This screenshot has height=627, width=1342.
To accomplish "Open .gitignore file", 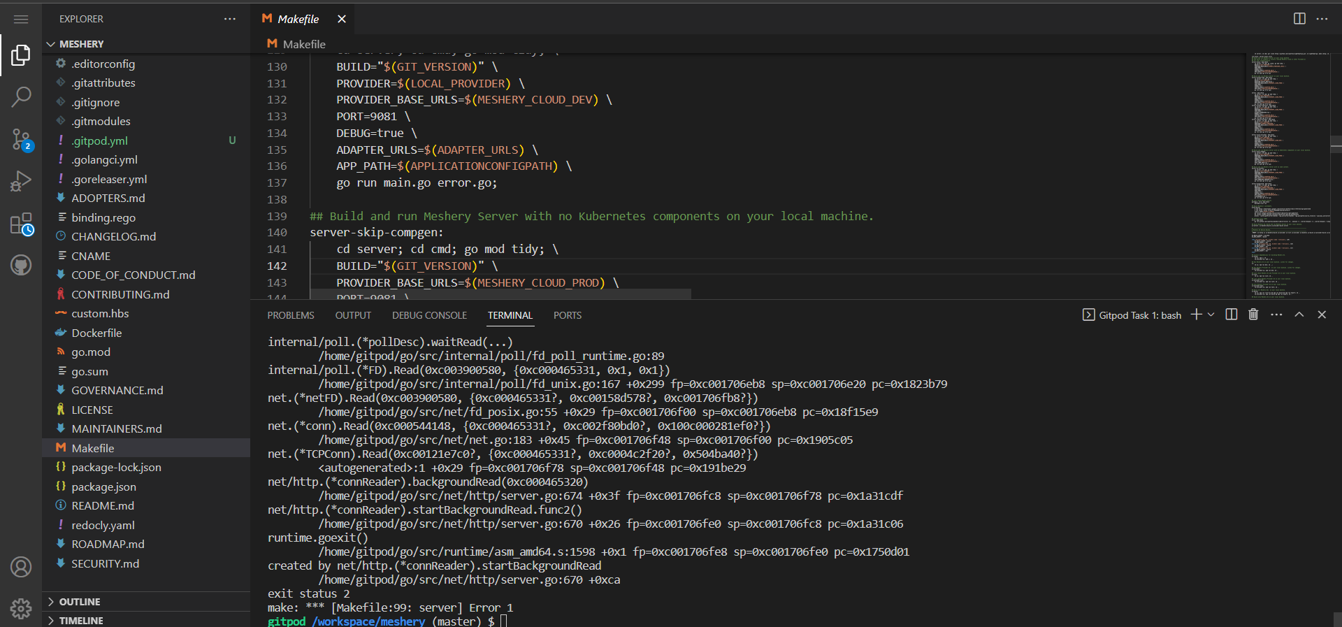I will coord(146,102).
